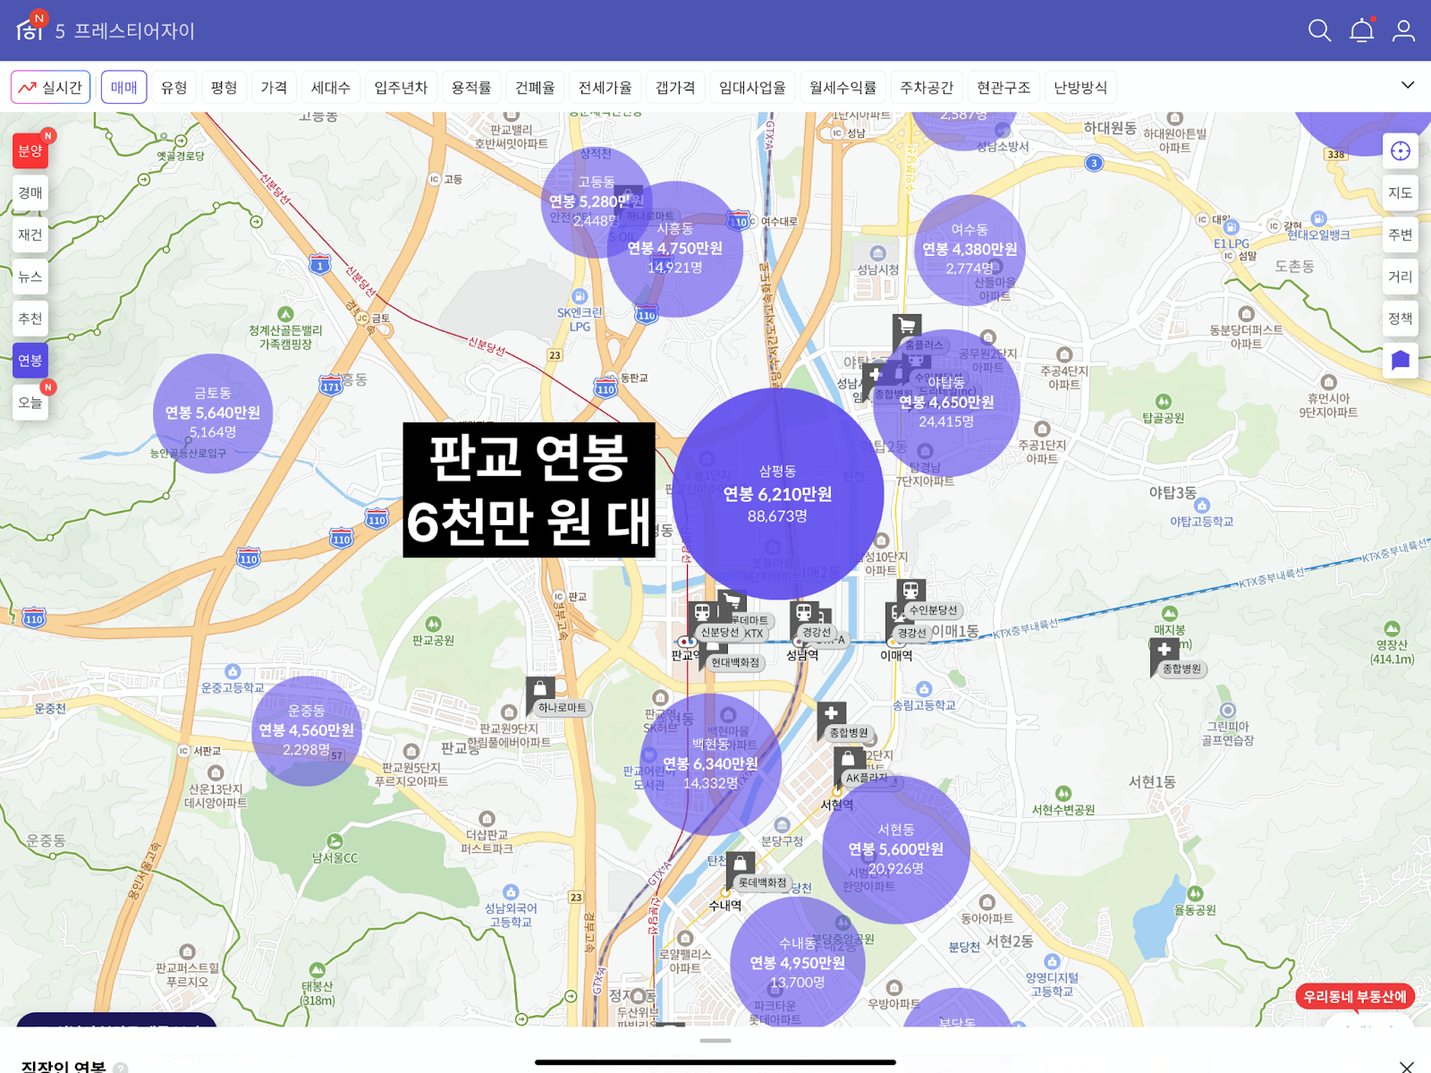Open the 용적률 filter dropdown

(471, 87)
